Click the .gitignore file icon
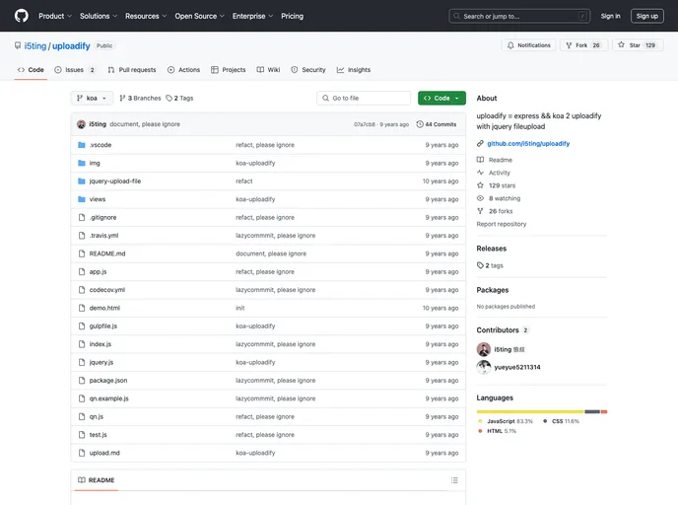This screenshot has height=505, width=678. pyautogui.click(x=81, y=218)
